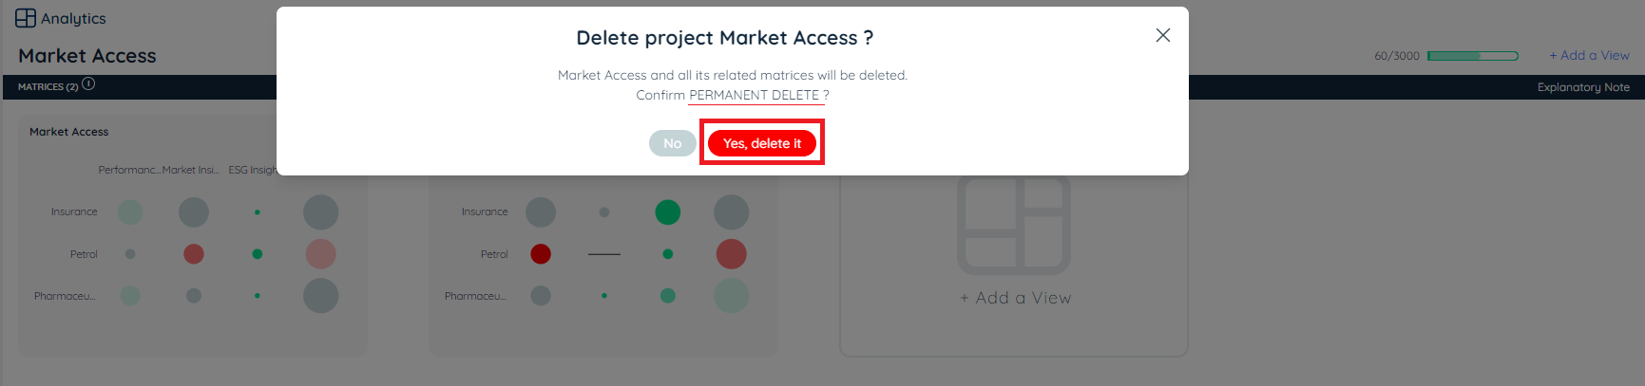Open the Explanatory Note
1645x386 pixels.
tap(1583, 87)
